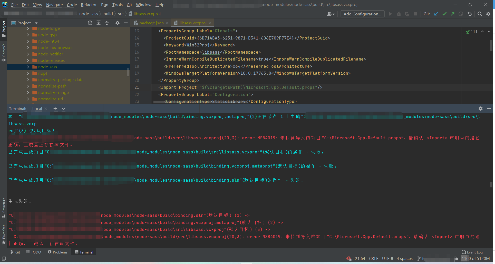Click the editor vertical scrollbar
Image resolution: width=495 pixels, height=264 pixels.
(491, 46)
